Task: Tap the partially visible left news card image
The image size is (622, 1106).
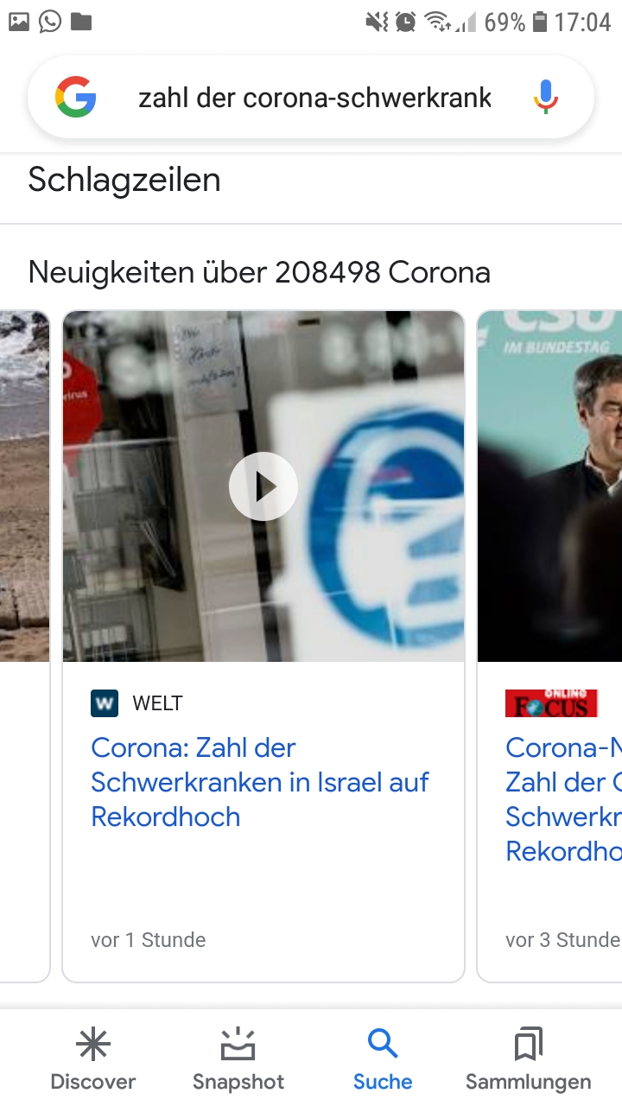Action: pyautogui.click(x=24, y=486)
